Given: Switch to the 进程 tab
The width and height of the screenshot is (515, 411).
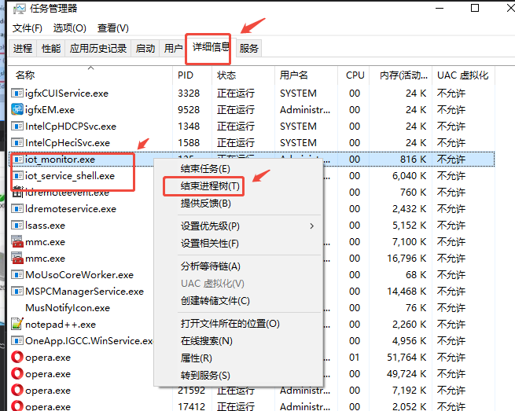Looking at the screenshot, I should tap(23, 49).
